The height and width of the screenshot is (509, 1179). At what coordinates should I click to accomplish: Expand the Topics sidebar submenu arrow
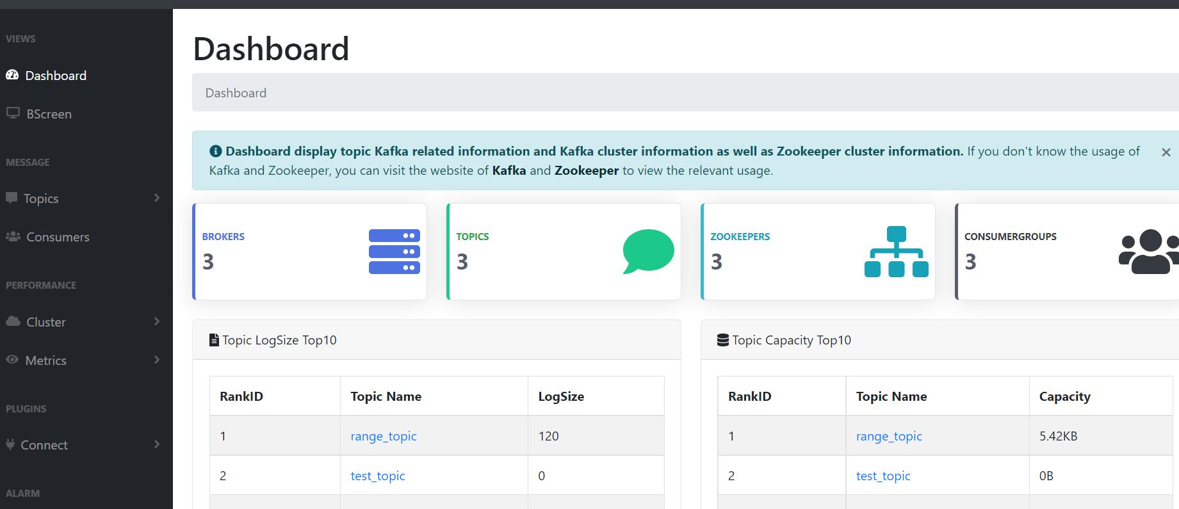pyautogui.click(x=157, y=198)
